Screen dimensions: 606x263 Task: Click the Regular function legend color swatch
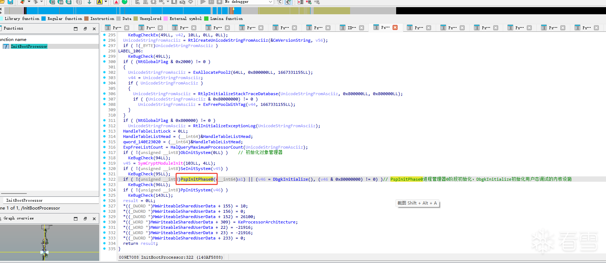tap(44, 19)
